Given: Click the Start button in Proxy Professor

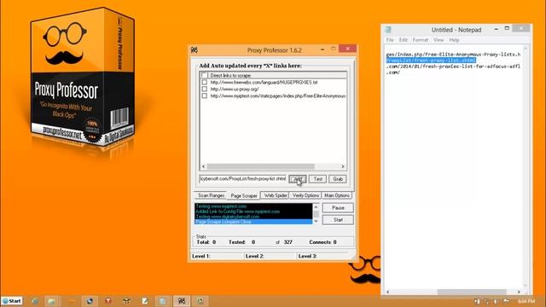Looking at the screenshot, I should (x=338, y=220).
